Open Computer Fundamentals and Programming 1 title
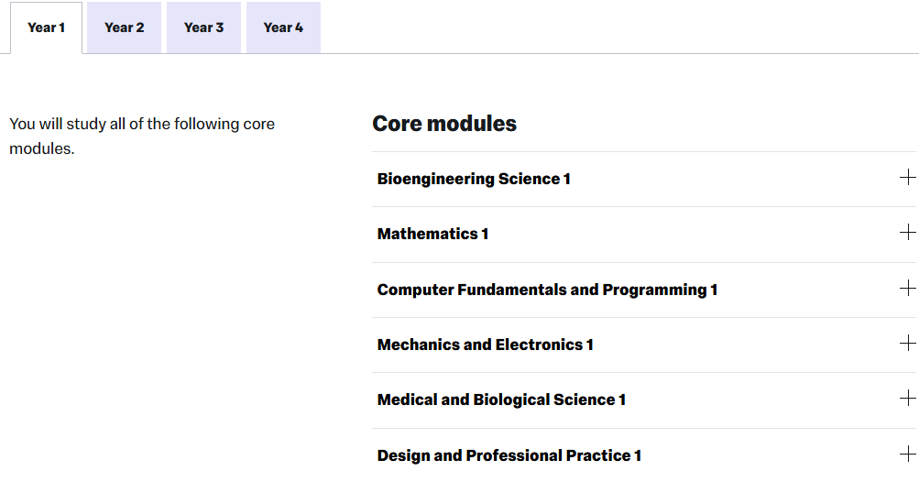The height and width of the screenshot is (482, 919). [547, 290]
